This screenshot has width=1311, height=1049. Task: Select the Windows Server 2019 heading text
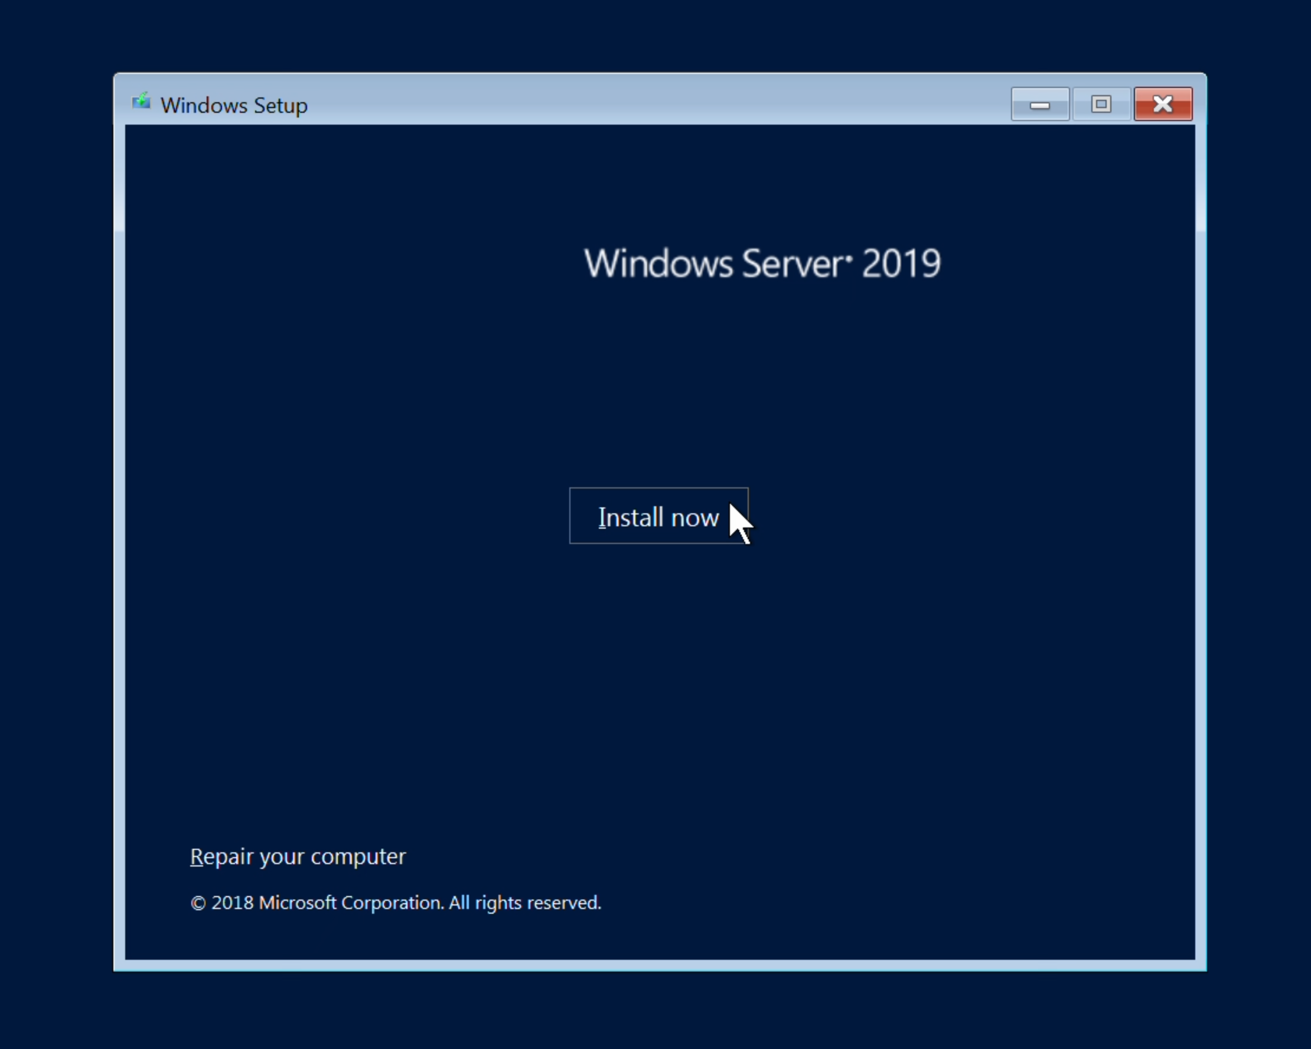(762, 263)
